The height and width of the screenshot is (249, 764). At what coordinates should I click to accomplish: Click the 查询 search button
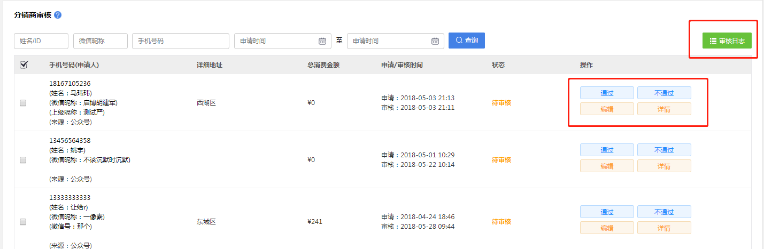[466, 41]
